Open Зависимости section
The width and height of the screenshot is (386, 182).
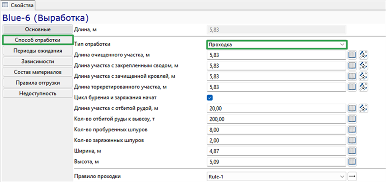point(38,62)
